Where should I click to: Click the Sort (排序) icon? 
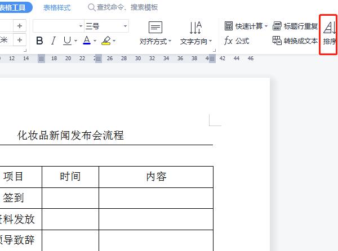(330, 34)
